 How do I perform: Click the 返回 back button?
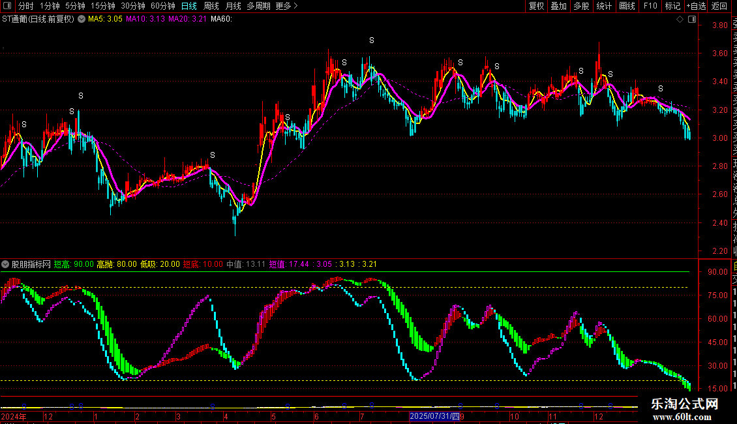719,6
